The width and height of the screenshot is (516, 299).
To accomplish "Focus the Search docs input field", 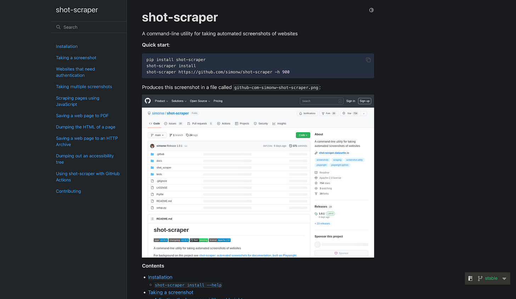I will [89, 27].
